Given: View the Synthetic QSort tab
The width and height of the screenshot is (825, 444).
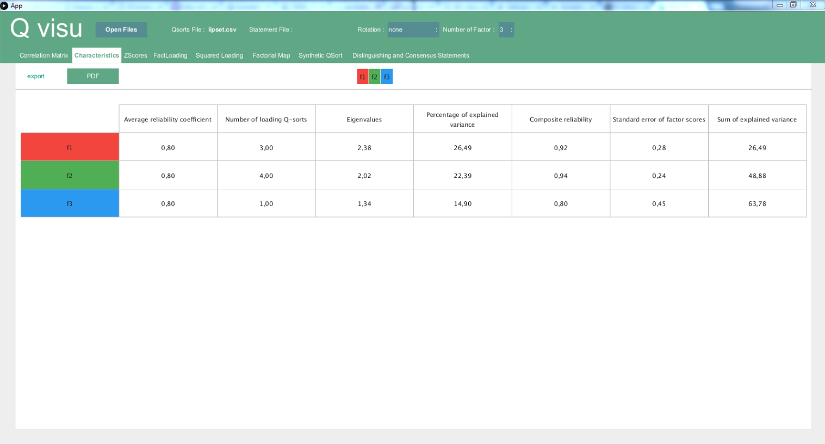Looking at the screenshot, I should pos(320,55).
